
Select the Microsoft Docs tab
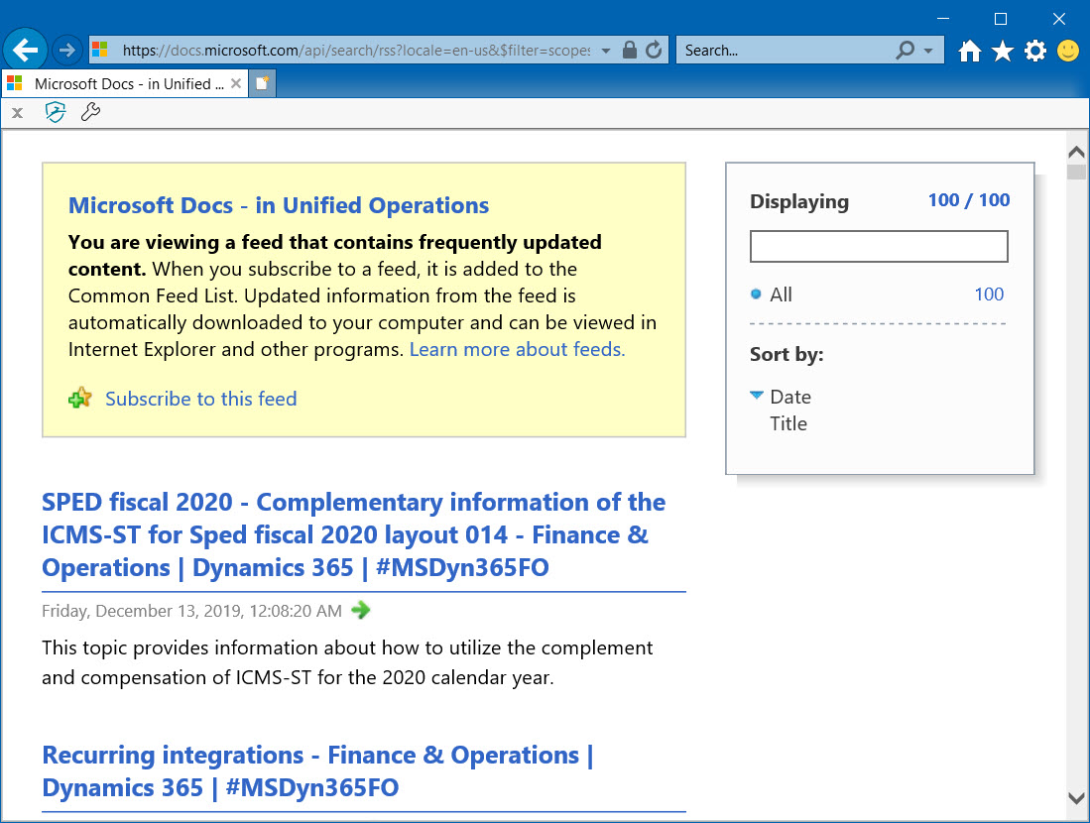tap(124, 84)
